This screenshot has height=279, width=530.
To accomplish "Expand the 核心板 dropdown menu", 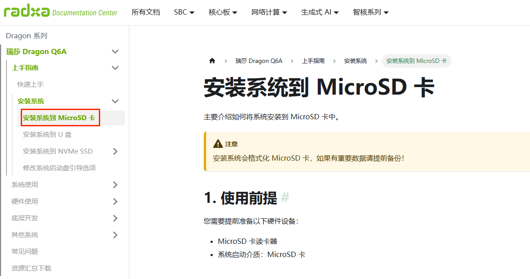I will point(223,12).
